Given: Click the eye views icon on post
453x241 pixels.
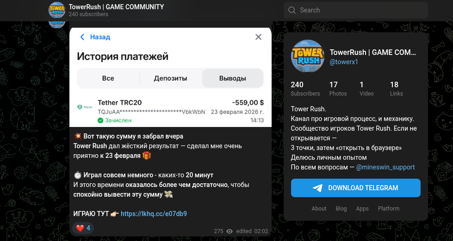Looking at the screenshot, I should point(230,231).
